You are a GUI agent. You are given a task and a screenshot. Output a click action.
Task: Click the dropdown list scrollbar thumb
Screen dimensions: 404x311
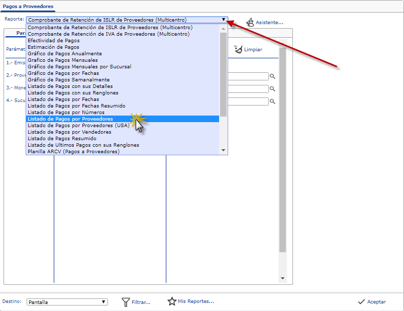224,74
